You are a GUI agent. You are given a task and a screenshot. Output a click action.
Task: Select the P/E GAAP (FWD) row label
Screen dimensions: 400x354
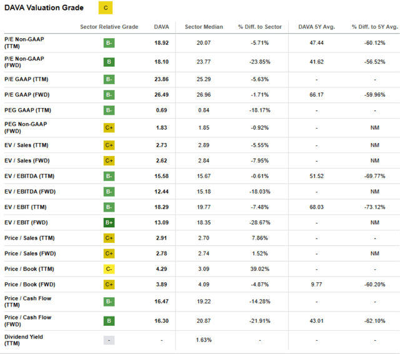[27, 95]
